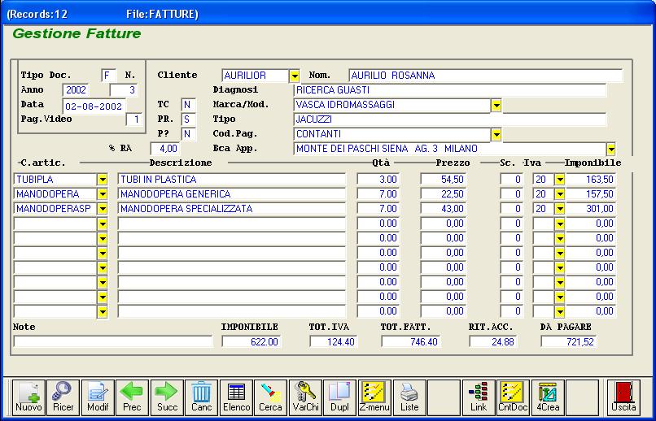Screen dimensions: 656x421
Task: Open the Marca/Mod. dropdown arrow
Action: click(496, 106)
